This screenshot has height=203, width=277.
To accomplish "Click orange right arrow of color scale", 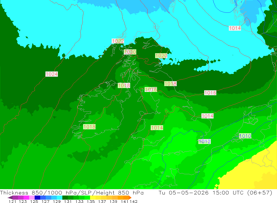I will point(130,197).
